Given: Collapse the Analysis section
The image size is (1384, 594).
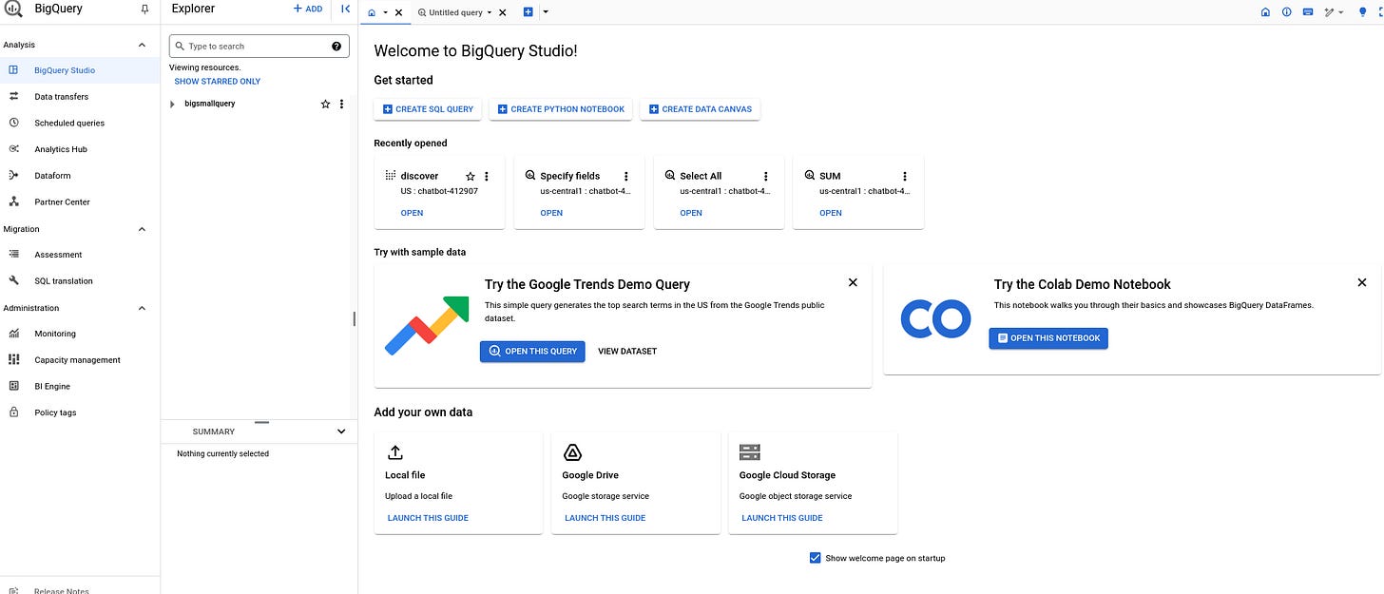Looking at the screenshot, I should click(143, 45).
